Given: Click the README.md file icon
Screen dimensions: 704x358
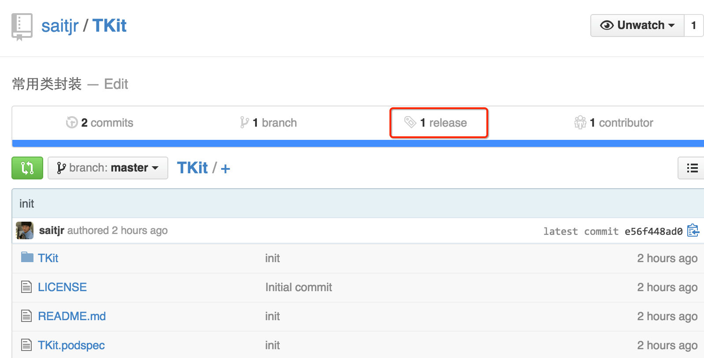Looking at the screenshot, I should pyautogui.click(x=26, y=316).
